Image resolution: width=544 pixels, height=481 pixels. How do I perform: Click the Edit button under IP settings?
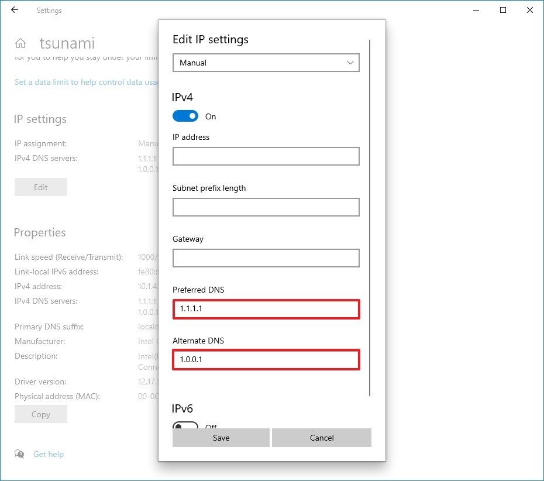pyautogui.click(x=40, y=187)
